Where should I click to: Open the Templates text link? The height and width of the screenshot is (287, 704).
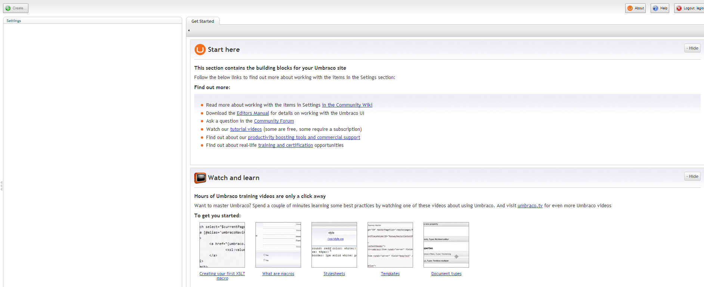click(x=390, y=274)
